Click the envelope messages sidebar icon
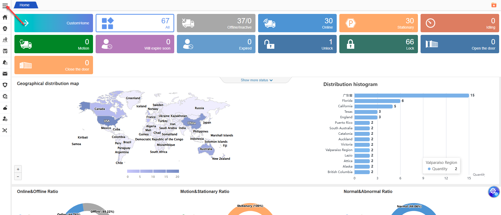Viewport: 501px width, 215px height. (5, 74)
